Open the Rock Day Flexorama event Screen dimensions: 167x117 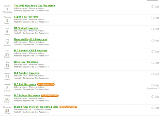[26, 62]
